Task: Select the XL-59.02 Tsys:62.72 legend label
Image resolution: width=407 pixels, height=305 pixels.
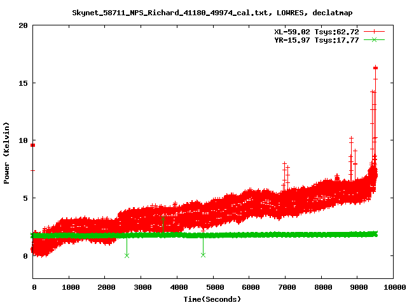Action: point(317,32)
